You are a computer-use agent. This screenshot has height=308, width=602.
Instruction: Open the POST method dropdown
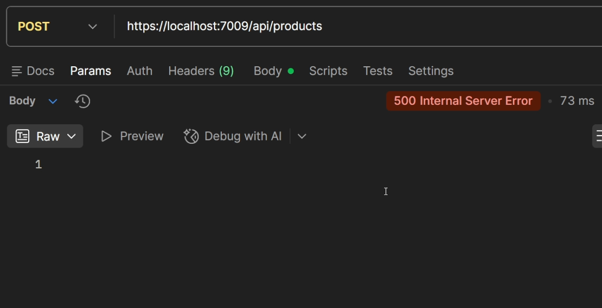click(x=58, y=26)
